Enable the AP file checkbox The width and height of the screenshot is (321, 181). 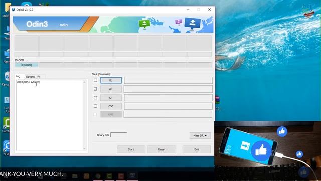95,89
